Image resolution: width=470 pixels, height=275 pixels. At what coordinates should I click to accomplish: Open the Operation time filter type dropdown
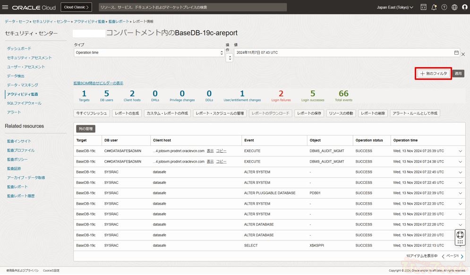point(149,53)
